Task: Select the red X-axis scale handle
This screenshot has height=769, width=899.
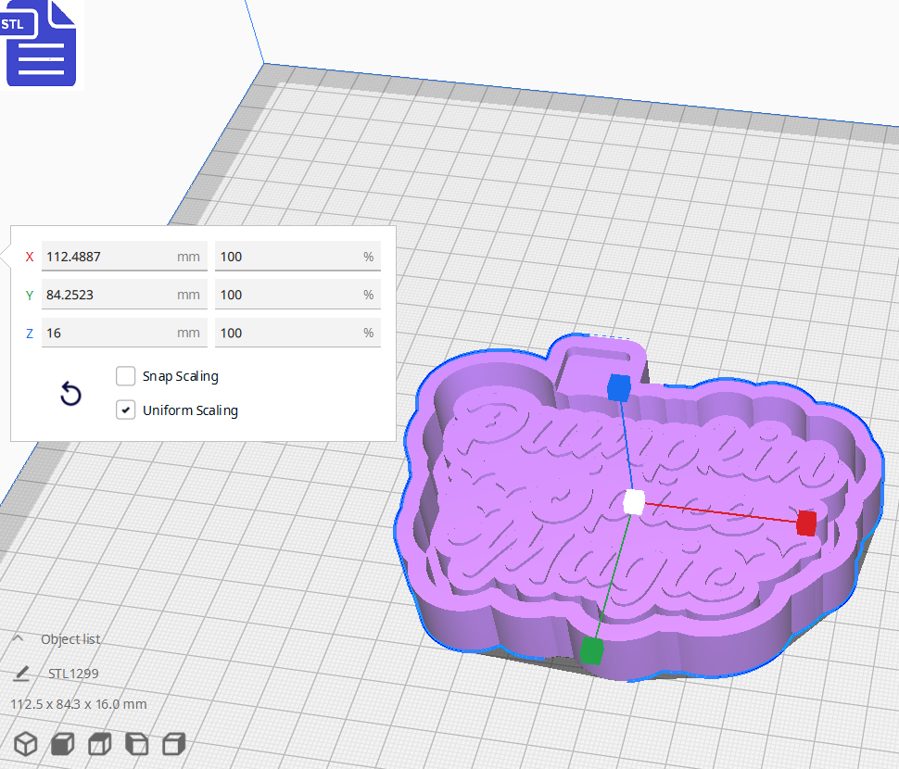Action: 805,523
